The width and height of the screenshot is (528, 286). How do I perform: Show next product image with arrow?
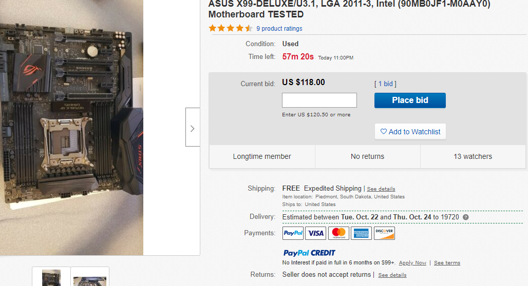(193, 127)
